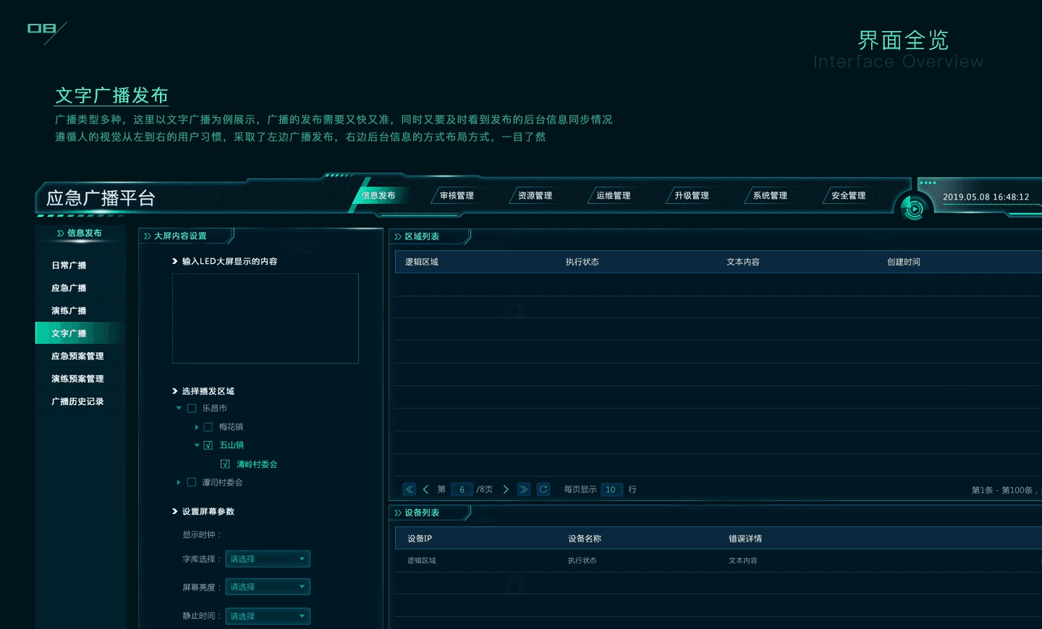Uncheck the 清岭村委会 checkbox
Screen dimensions: 1042x629
[225, 464]
